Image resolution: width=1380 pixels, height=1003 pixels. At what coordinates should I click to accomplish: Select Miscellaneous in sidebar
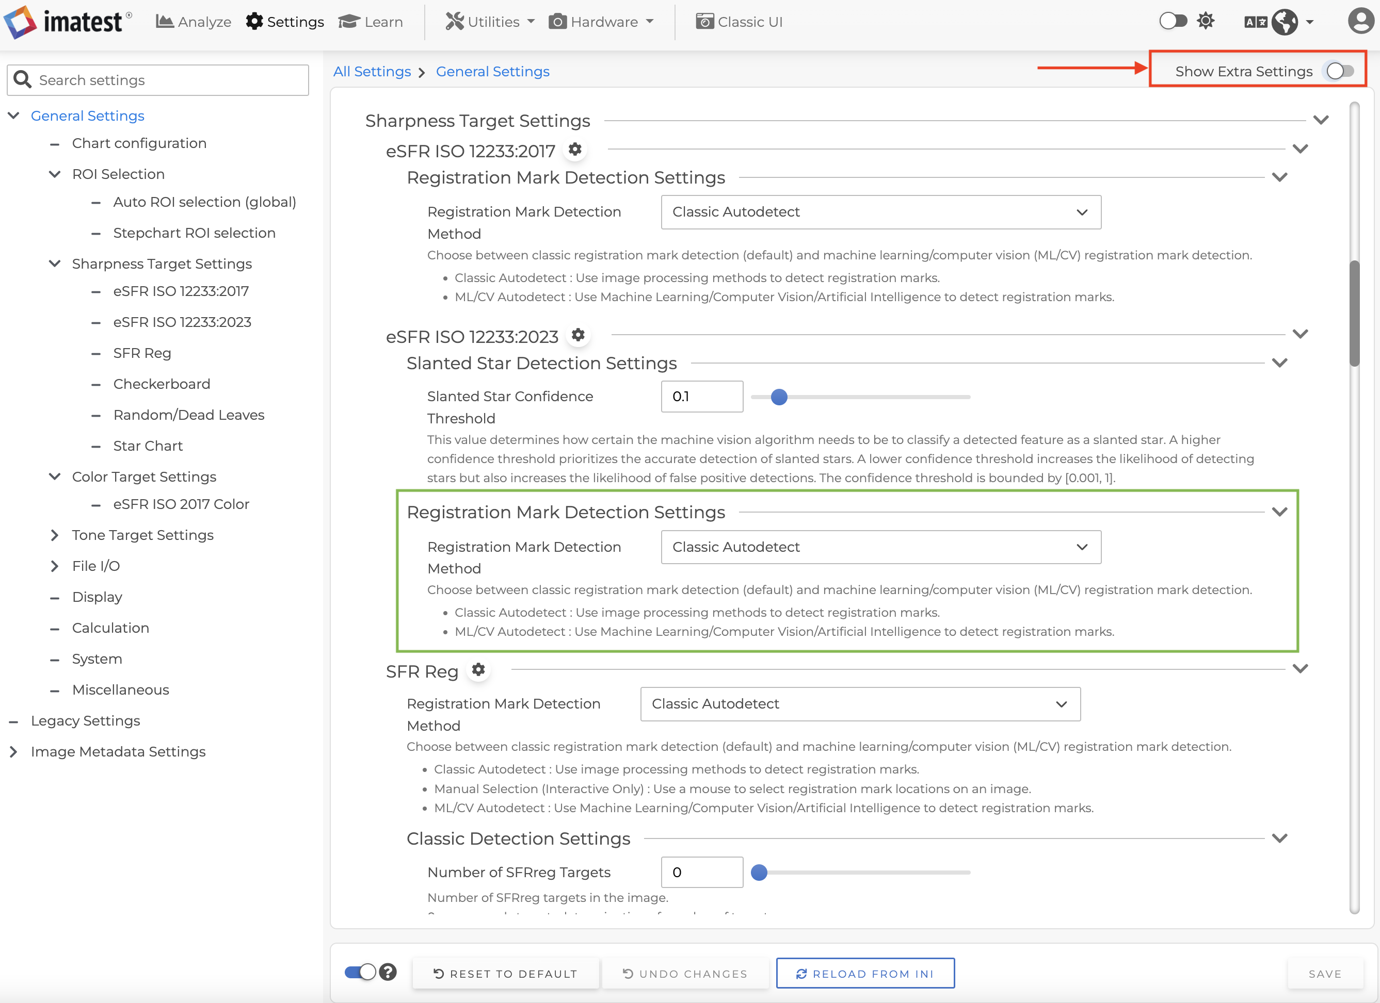pos(121,690)
